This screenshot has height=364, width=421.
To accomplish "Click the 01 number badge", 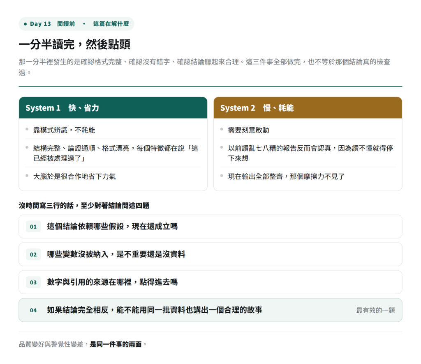I will 33,227.
